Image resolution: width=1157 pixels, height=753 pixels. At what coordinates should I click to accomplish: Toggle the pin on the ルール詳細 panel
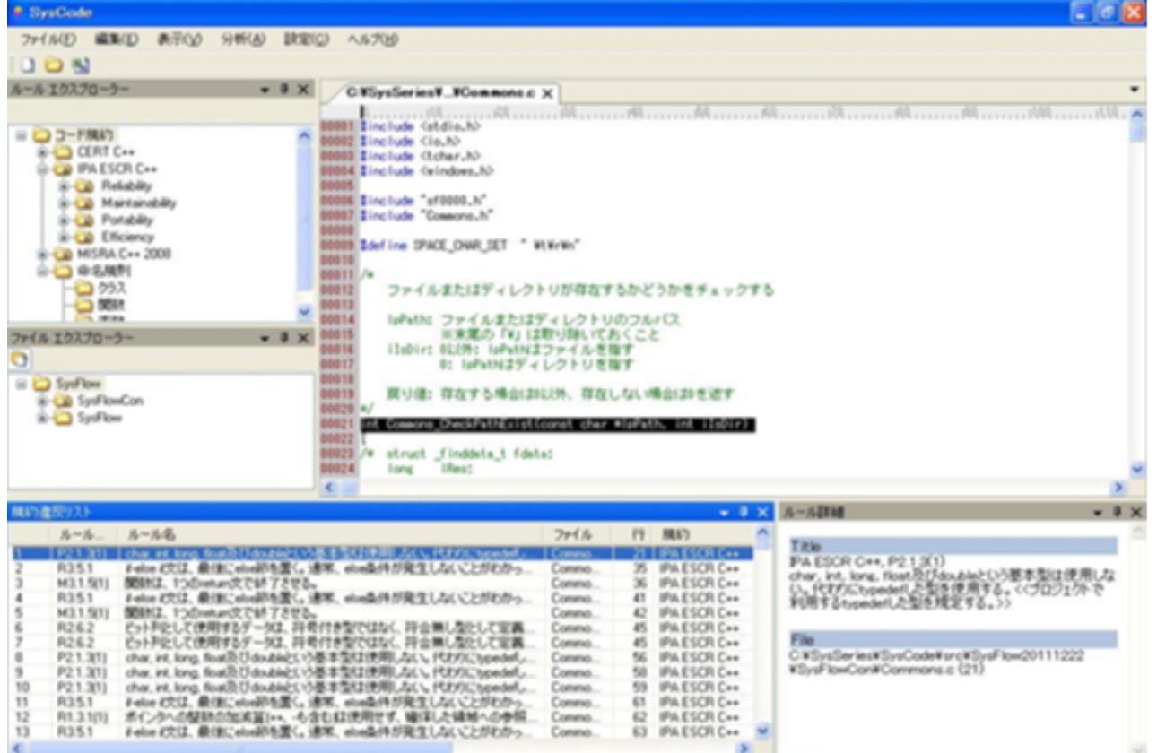pyautogui.click(x=1118, y=512)
